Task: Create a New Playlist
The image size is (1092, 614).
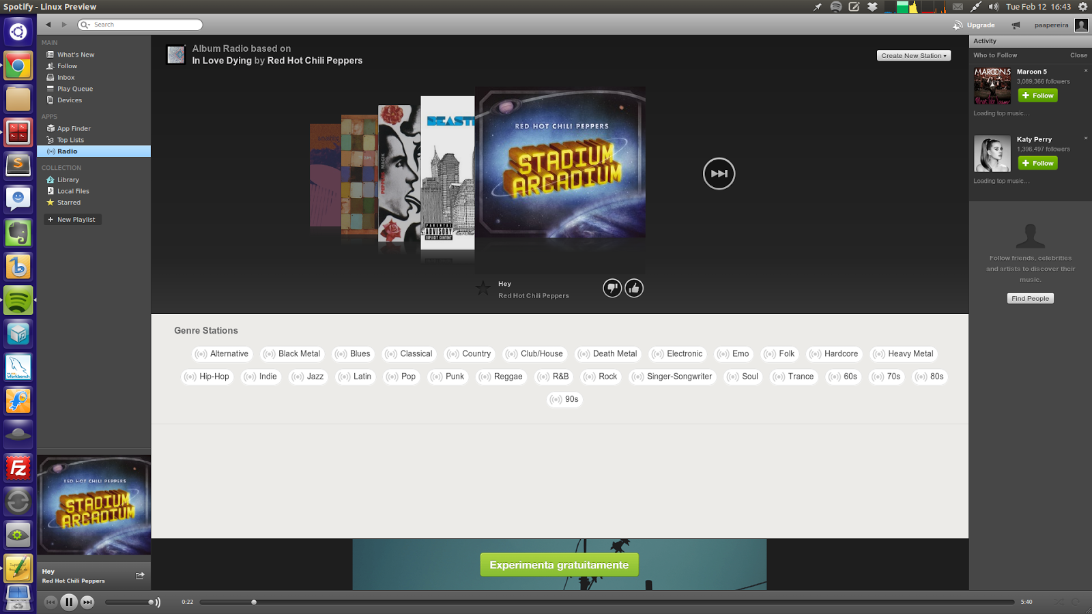Action: [x=72, y=220]
